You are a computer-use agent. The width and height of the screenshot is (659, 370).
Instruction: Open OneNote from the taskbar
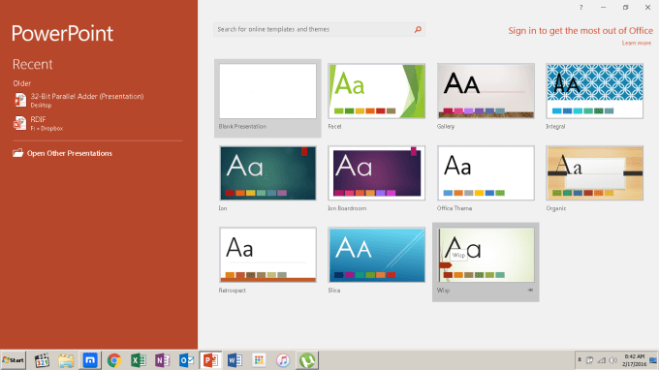[x=162, y=360]
